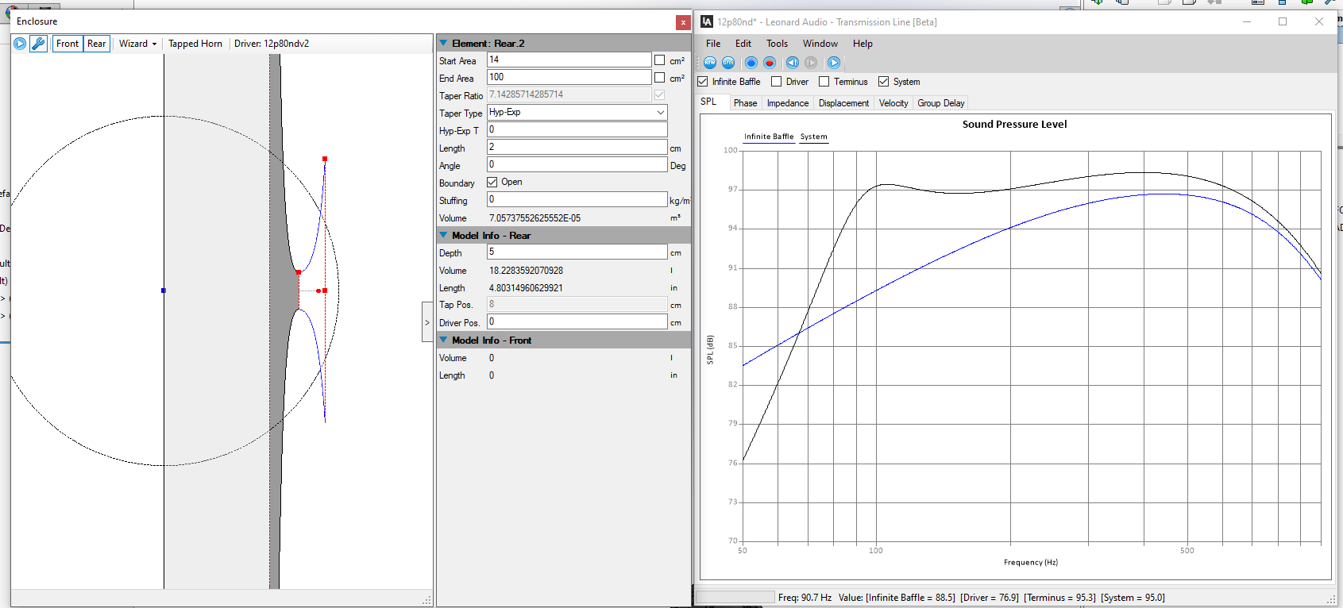
Task: Click the status bar Freq: 90.7 Hz readout
Action: click(805, 598)
